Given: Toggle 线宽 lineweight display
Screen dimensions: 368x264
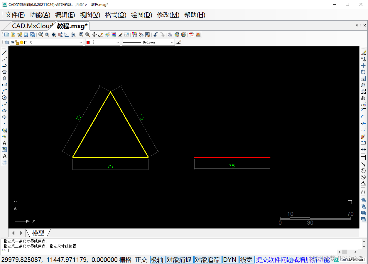Looking at the screenshot, I should pyautogui.click(x=246, y=260).
